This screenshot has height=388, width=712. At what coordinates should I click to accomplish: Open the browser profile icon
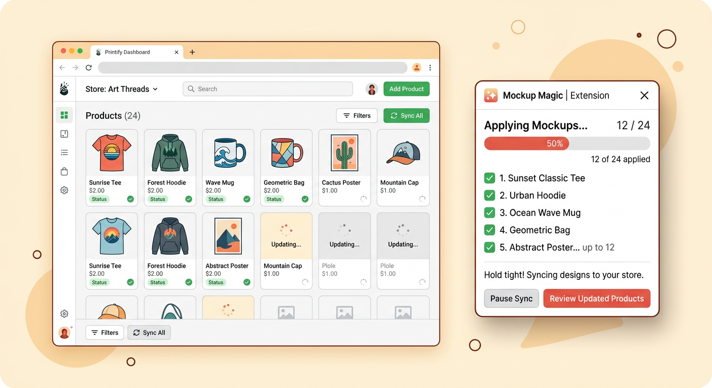[417, 68]
